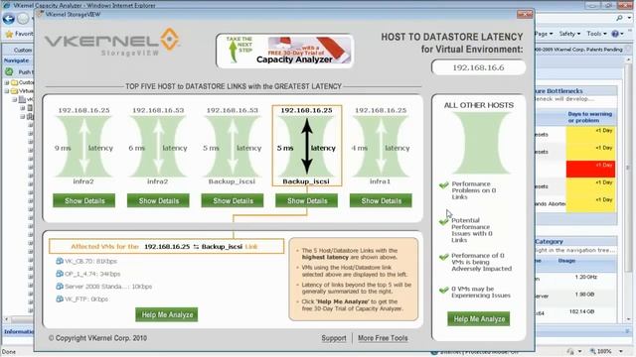This screenshot has height=357, width=636.
Task: Click the VK_CB.70 VM icon
Action: tap(60, 261)
